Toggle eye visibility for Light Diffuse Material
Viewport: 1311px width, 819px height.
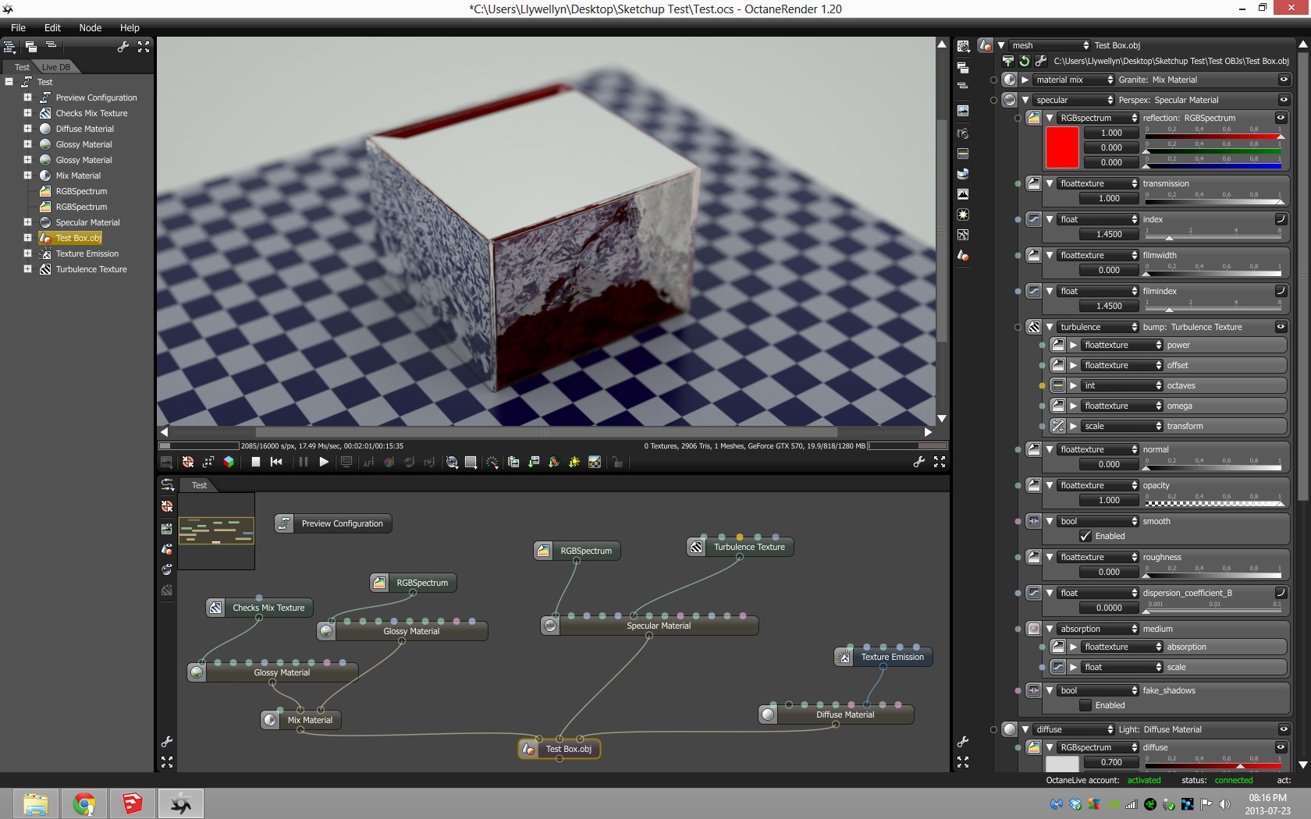click(1284, 729)
